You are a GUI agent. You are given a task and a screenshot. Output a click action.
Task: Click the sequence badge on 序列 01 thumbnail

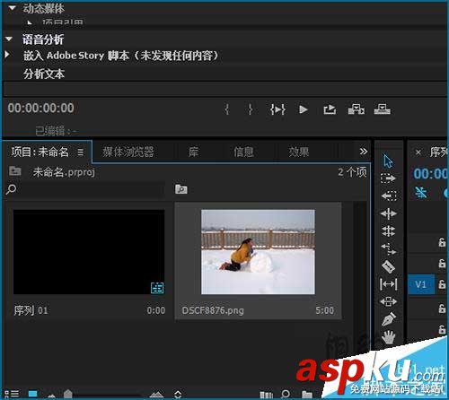click(x=157, y=288)
